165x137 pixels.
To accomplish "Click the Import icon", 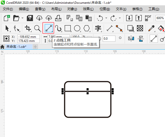I will pyautogui.click(x=129, y=18).
